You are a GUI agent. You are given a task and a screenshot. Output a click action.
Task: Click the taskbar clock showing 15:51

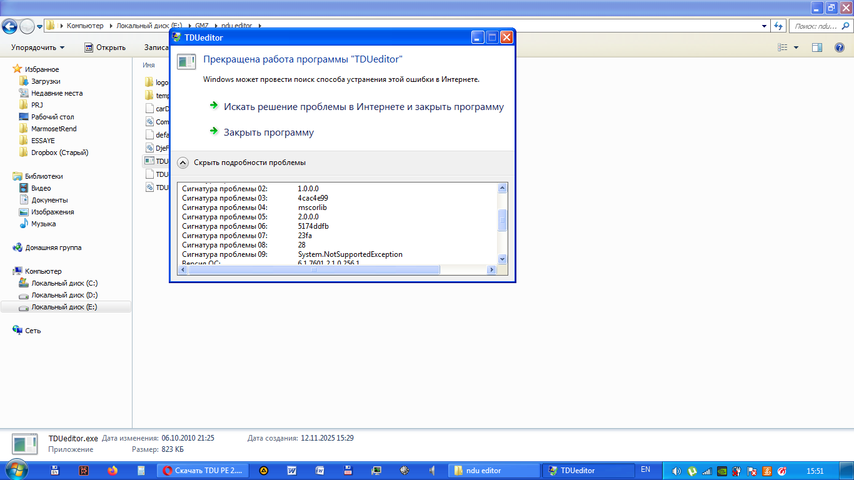[815, 471]
